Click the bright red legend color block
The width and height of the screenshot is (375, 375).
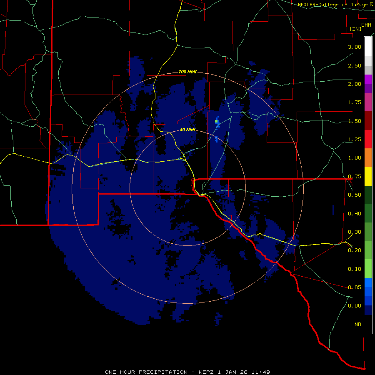pyautogui.click(x=368, y=139)
